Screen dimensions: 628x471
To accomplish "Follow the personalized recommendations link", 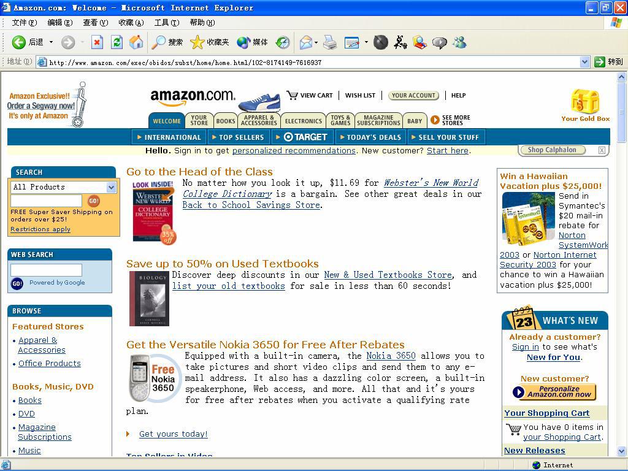I will (x=294, y=151).
